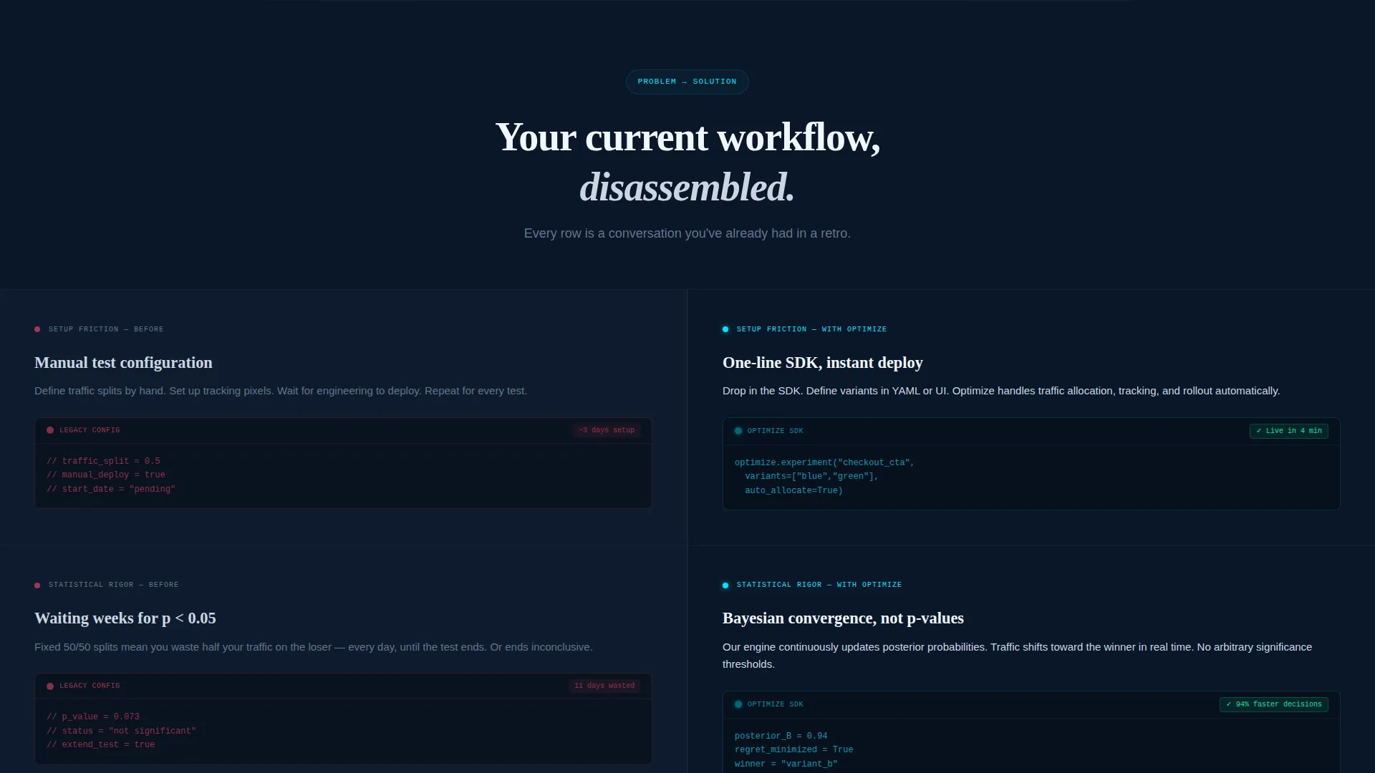1375x773 pixels.
Task: Click the '// manual_deploy = true' code line
Action: pyautogui.click(x=106, y=475)
